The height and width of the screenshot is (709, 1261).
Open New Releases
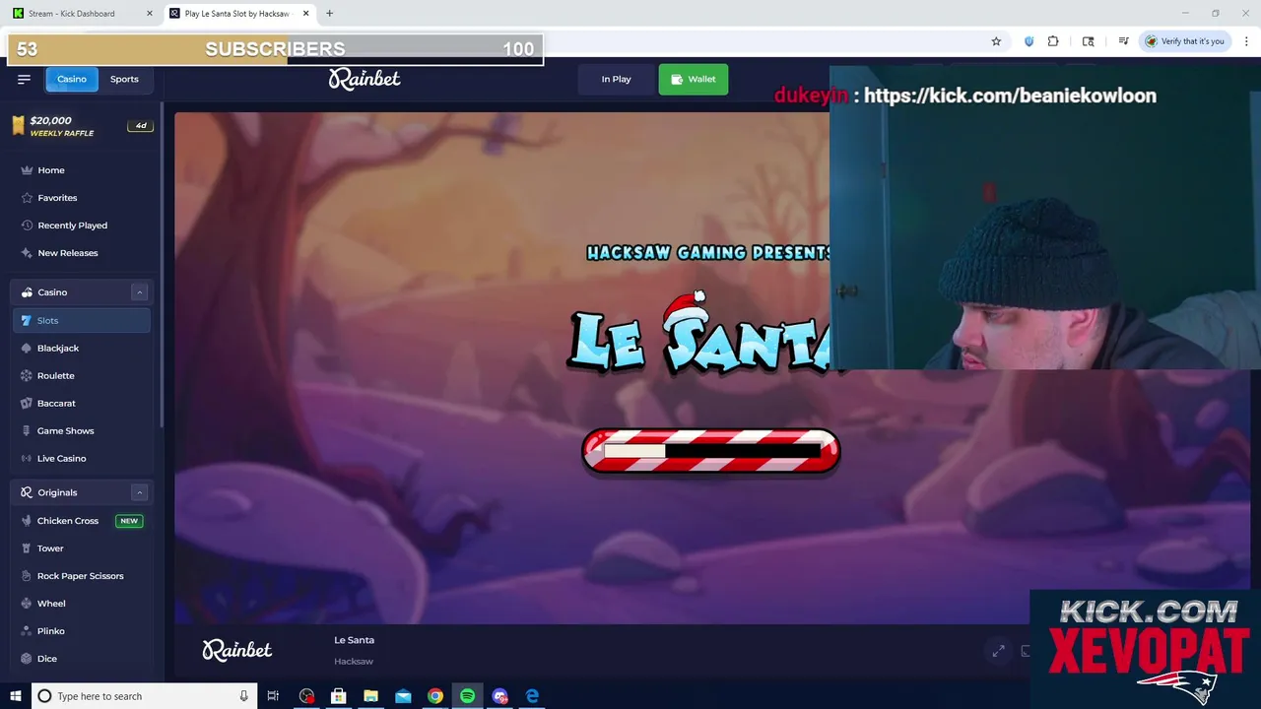pyautogui.click(x=68, y=253)
